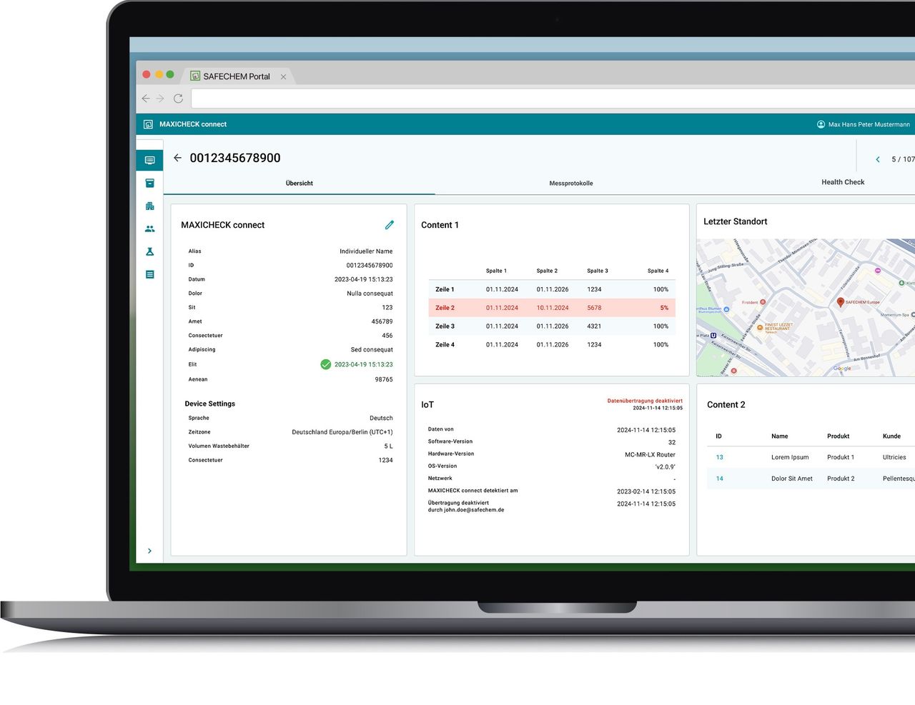Viewport: 915px width, 705px height.
Task: Select row Zeile 1 in Content 1
Action: [x=552, y=289]
